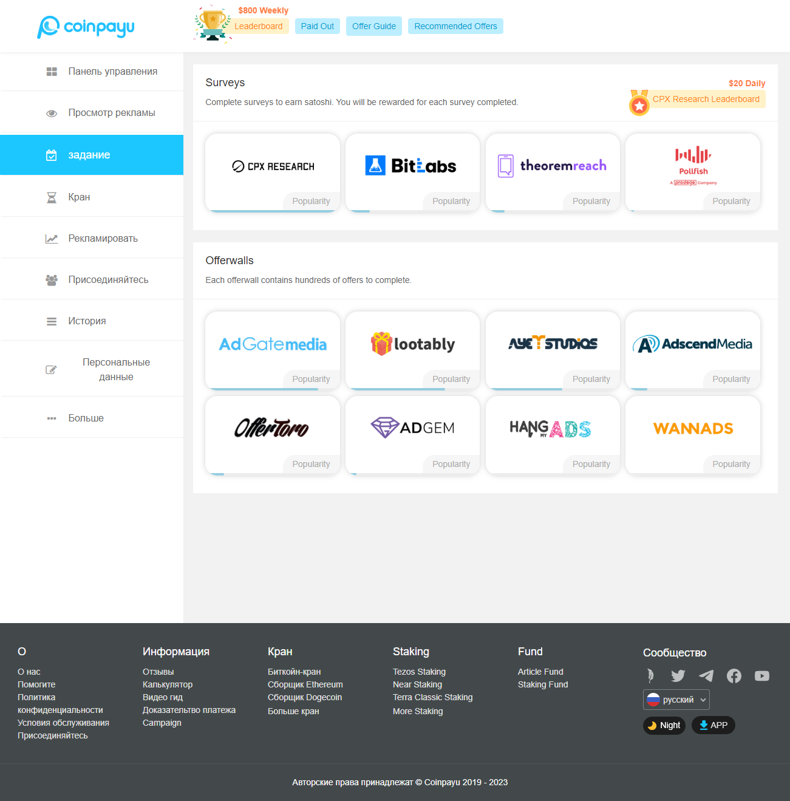Click the Paid Out button
Viewport: 790px width, 801px height.
click(x=318, y=26)
